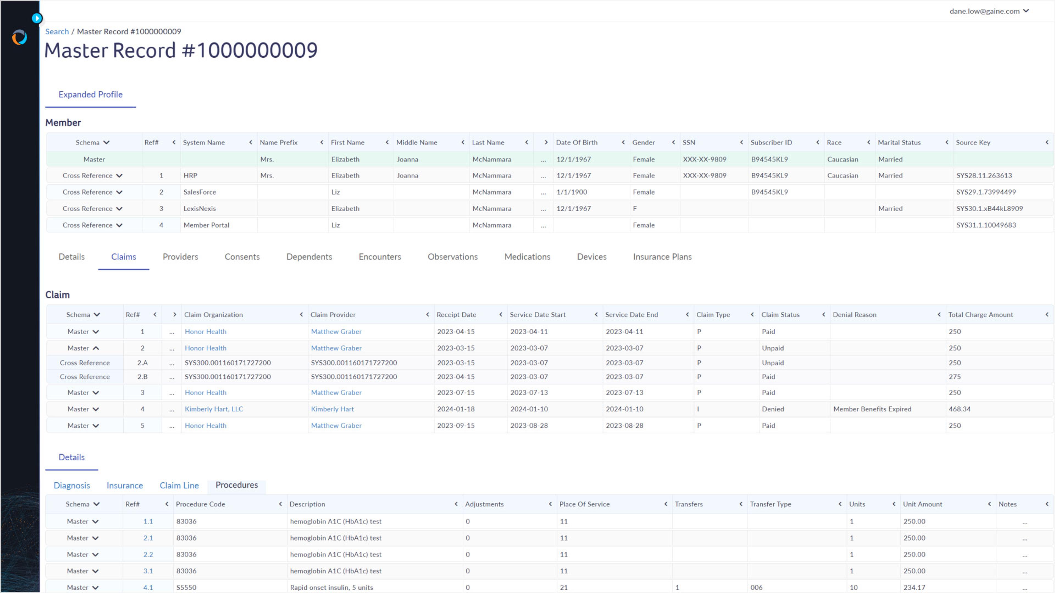Screen dimensions: 1055x593
Task: Open the Kimberly Hart, LLC organization link
Action: point(214,409)
